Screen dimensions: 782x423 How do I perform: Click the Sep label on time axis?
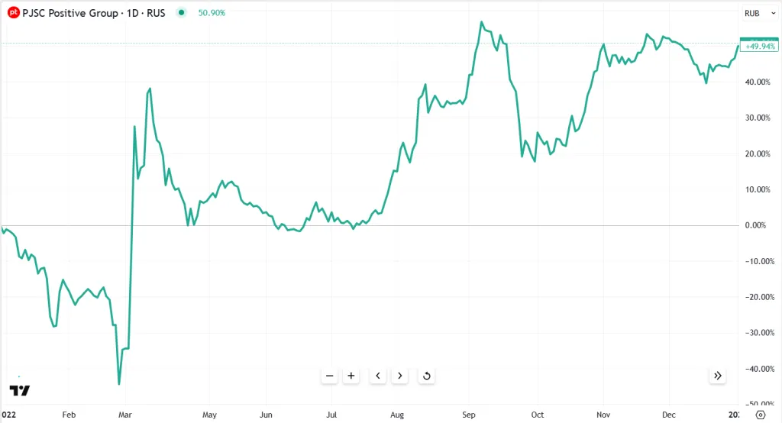tap(470, 415)
